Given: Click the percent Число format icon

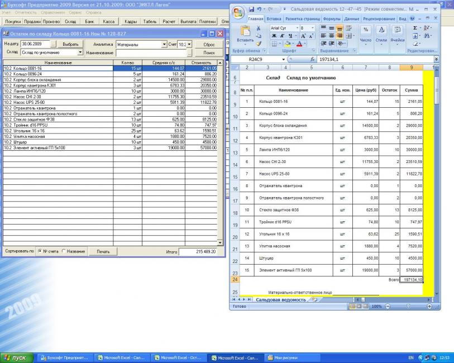Looking at the screenshot, I should pyautogui.click(x=366, y=30).
